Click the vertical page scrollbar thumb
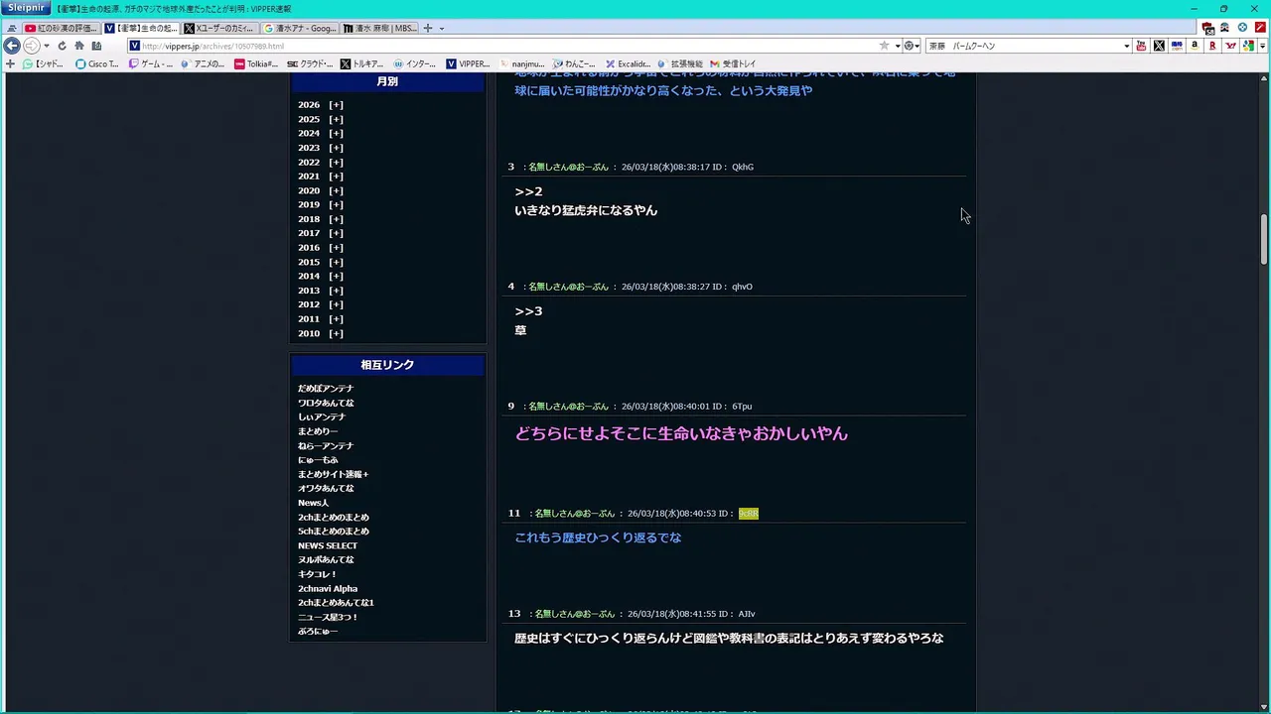1271x714 pixels. pyautogui.click(x=1264, y=239)
